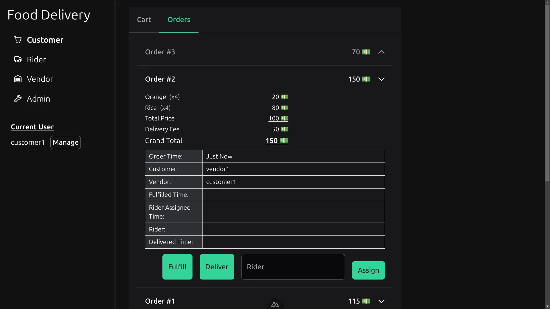
Task: Open Manage for customer1
Action: (65, 142)
